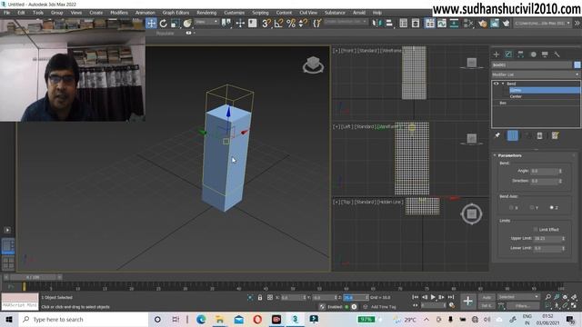Screen dimensions: 582x327
Task: Toggle Auto Key mode
Action: tap(487, 297)
